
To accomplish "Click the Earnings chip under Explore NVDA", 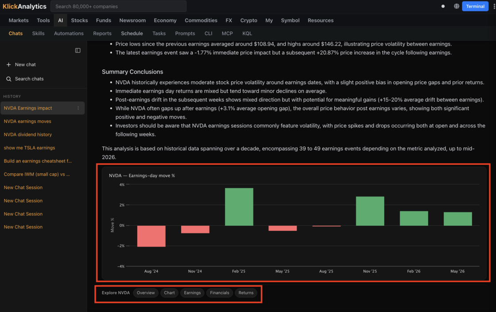I will (x=192, y=293).
